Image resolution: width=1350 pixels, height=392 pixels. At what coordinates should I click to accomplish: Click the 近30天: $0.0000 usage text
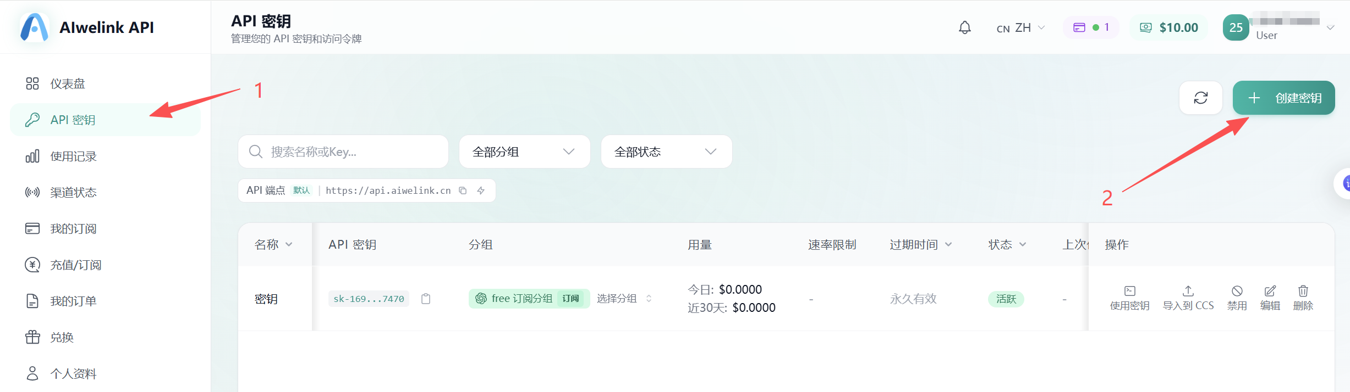(731, 307)
